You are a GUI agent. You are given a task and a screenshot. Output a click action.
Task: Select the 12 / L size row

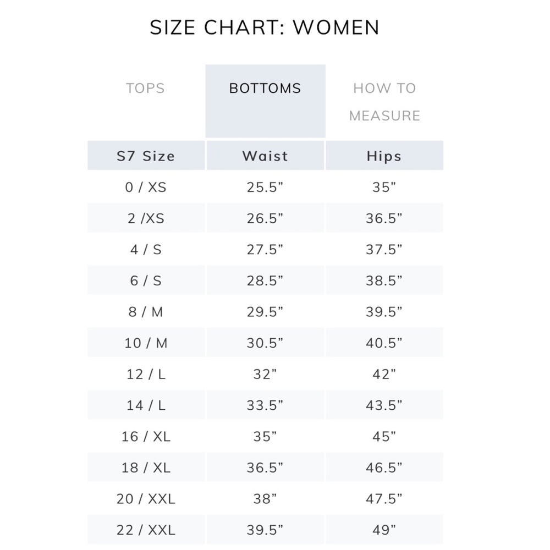[266, 374]
